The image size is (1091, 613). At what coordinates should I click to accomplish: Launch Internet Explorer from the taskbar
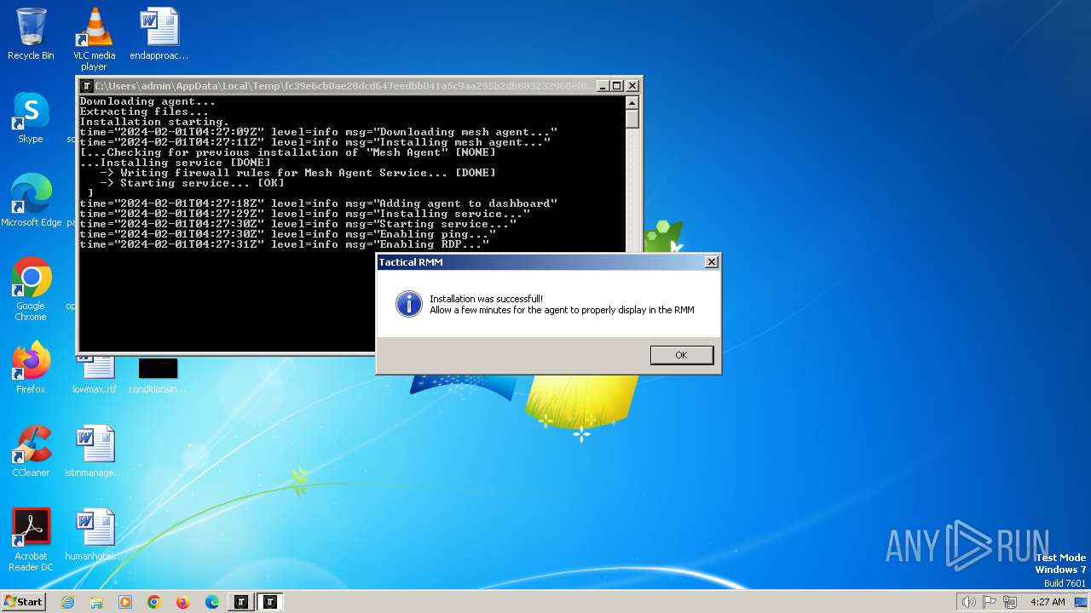pyautogui.click(x=67, y=602)
